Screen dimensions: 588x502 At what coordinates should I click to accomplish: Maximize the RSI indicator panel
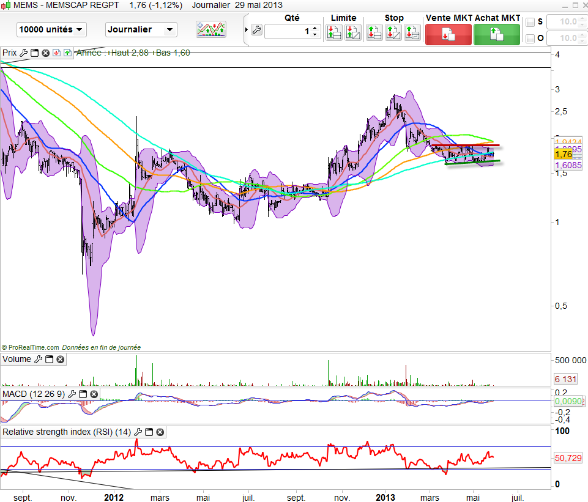(x=149, y=432)
